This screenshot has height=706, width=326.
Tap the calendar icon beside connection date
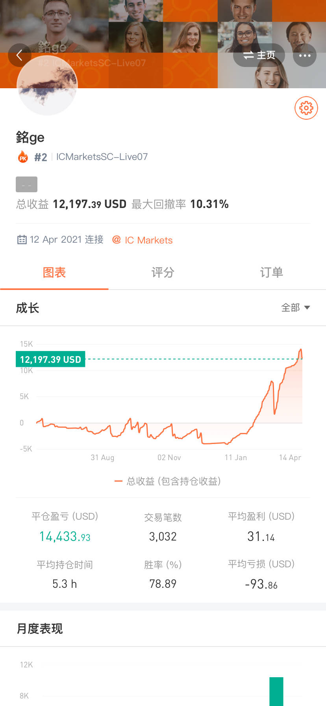pos(22,240)
